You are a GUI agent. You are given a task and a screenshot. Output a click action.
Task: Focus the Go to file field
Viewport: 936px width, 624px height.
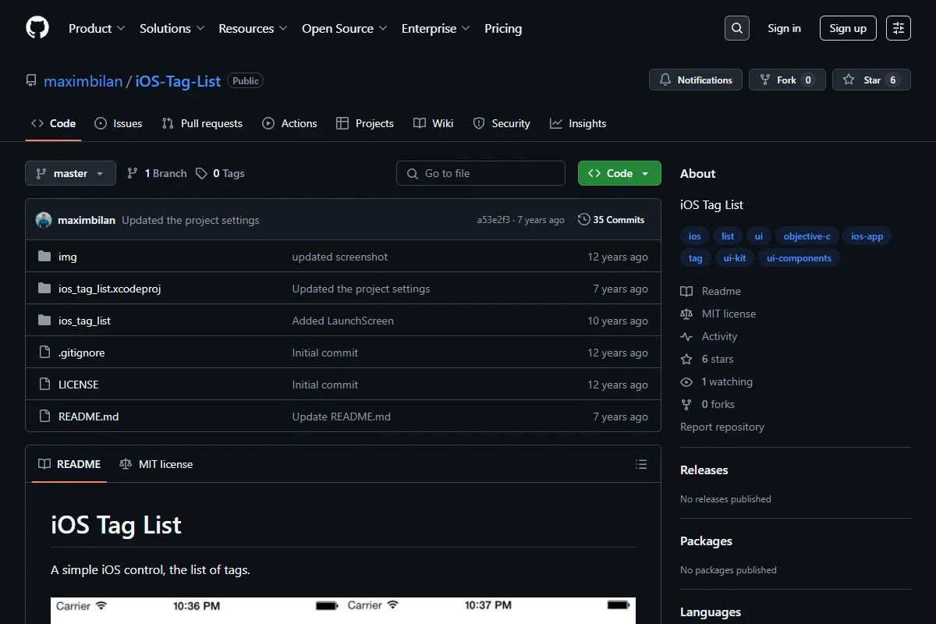[x=480, y=173]
